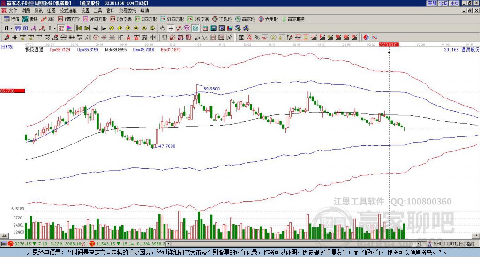Open the 江恩 menu
Viewport: 480px width, 257px height.
tap(52, 11)
